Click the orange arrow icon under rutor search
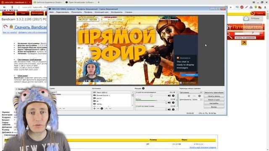This screenshot has width=269, height=151. [244, 43]
